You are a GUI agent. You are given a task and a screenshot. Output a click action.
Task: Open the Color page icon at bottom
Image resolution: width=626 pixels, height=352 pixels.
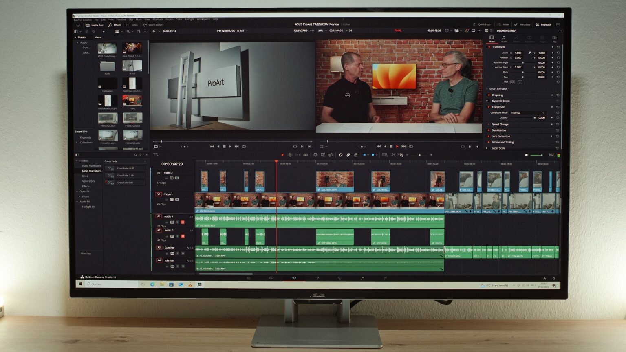[339, 278]
